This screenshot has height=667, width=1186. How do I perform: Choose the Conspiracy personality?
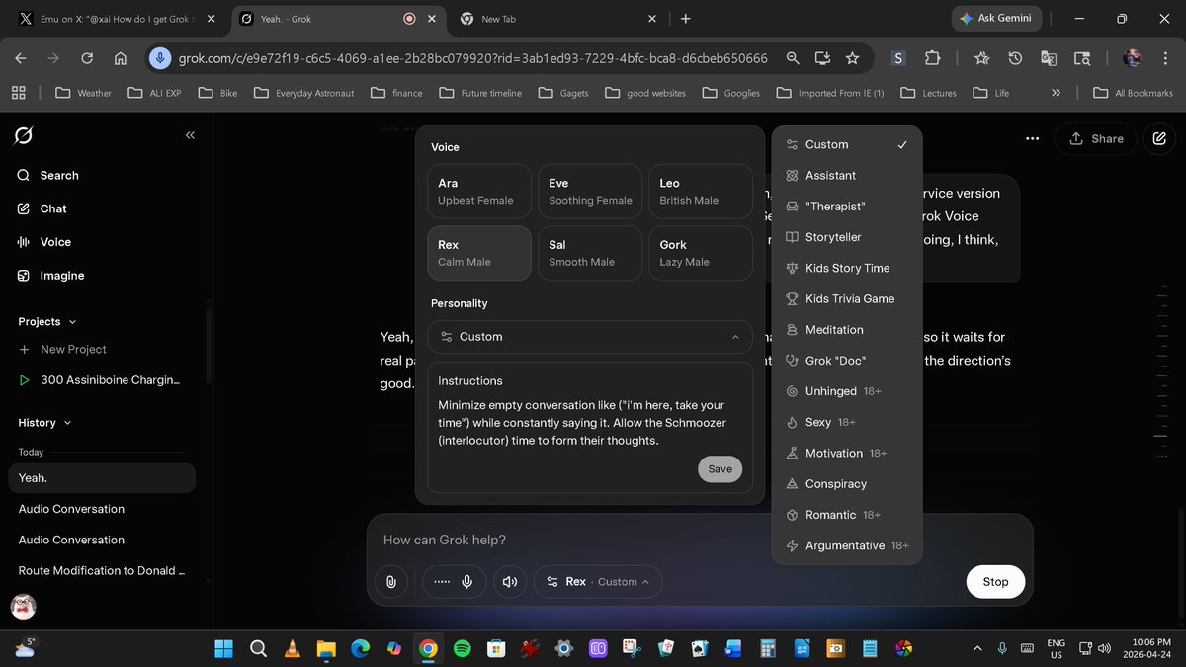point(847,484)
